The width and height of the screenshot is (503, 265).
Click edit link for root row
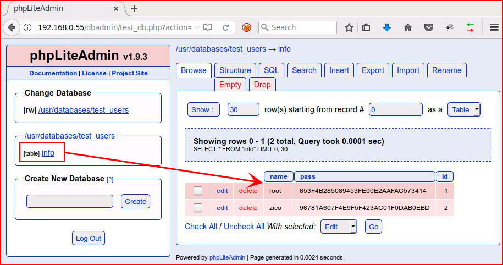tap(222, 191)
